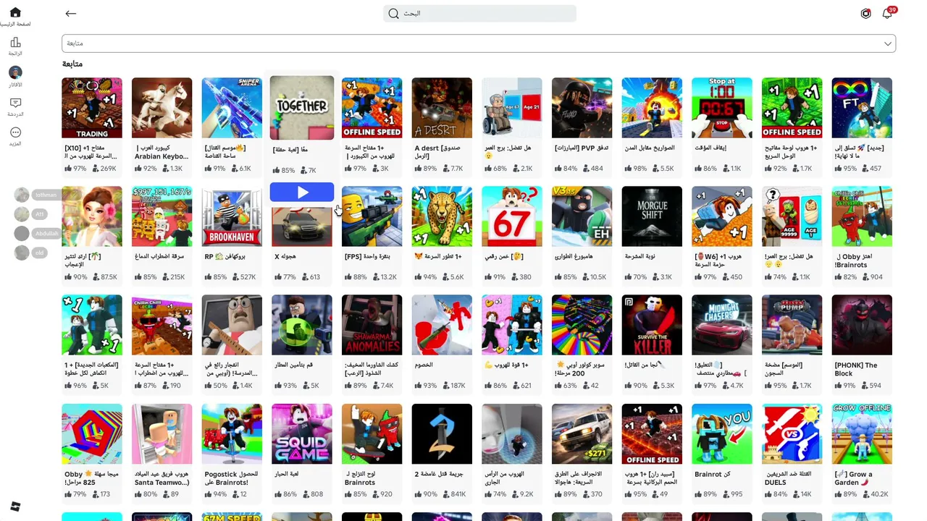Open the Grow Offline garden thumbnail

pos(862,434)
